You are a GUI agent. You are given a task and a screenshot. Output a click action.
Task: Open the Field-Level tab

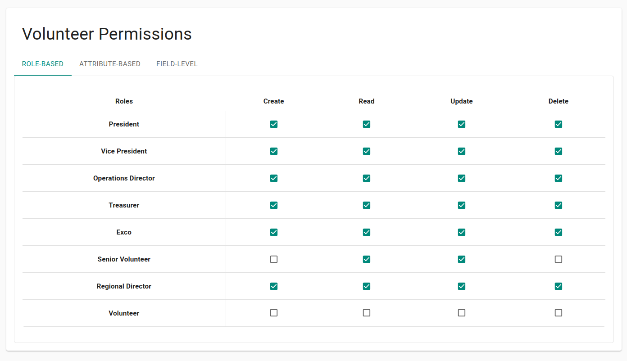pos(177,64)
